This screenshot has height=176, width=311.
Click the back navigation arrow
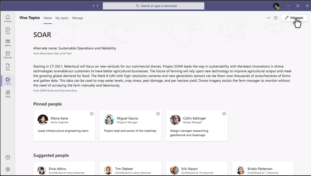(94, 6)
